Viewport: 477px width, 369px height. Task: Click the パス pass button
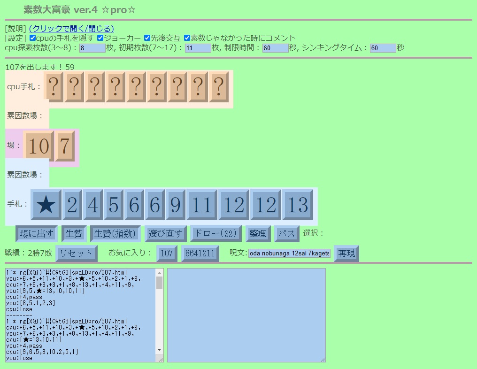pos(286,234)
